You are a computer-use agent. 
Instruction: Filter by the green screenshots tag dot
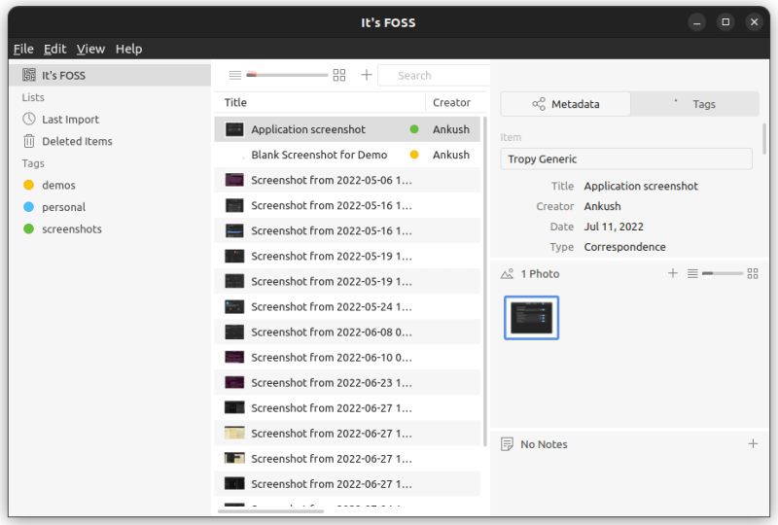click(29, 228)
